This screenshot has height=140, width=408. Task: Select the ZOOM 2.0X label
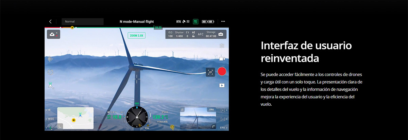(x=136, y=35)
